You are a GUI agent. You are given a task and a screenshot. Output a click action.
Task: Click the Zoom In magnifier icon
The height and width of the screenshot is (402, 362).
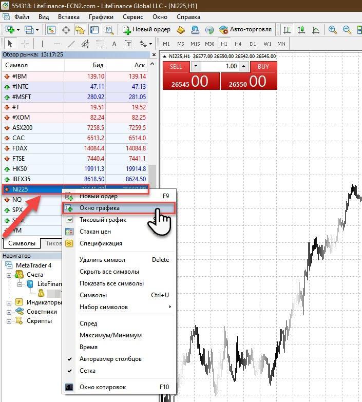333,30
